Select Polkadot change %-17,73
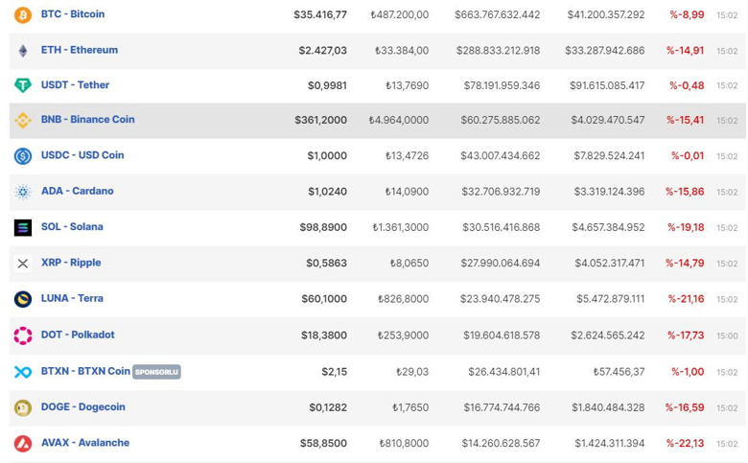Image resolution: width=748 pixels, height=463 pixels. [x=686, y=336]
